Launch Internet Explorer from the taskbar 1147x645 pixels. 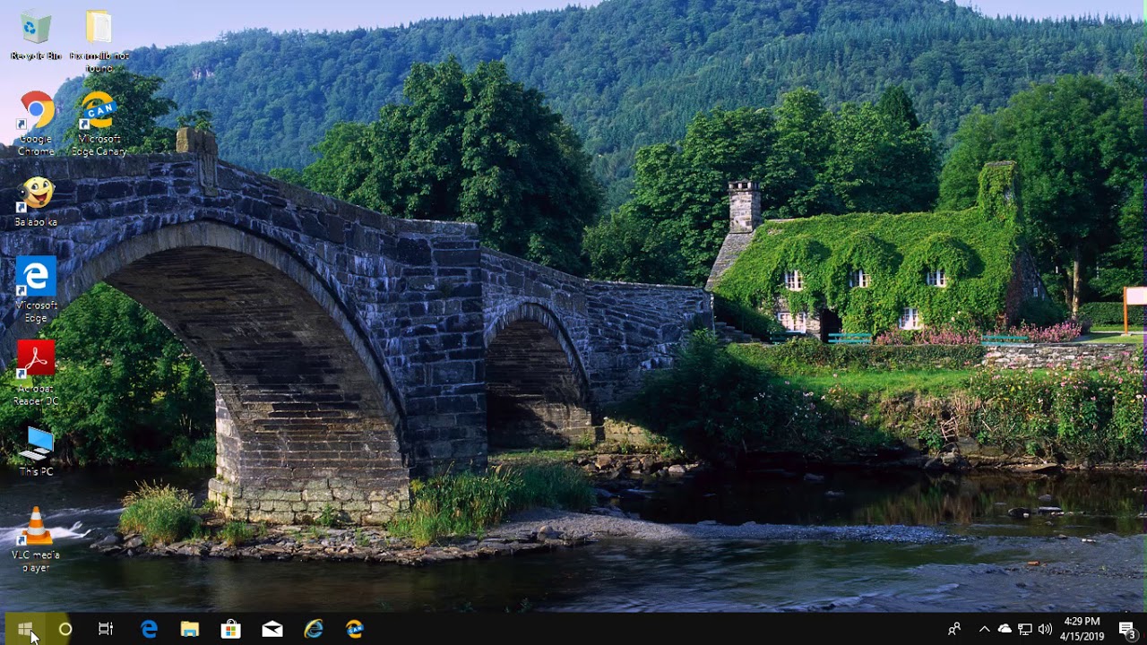pyautogui.click(x=314, y=629)
